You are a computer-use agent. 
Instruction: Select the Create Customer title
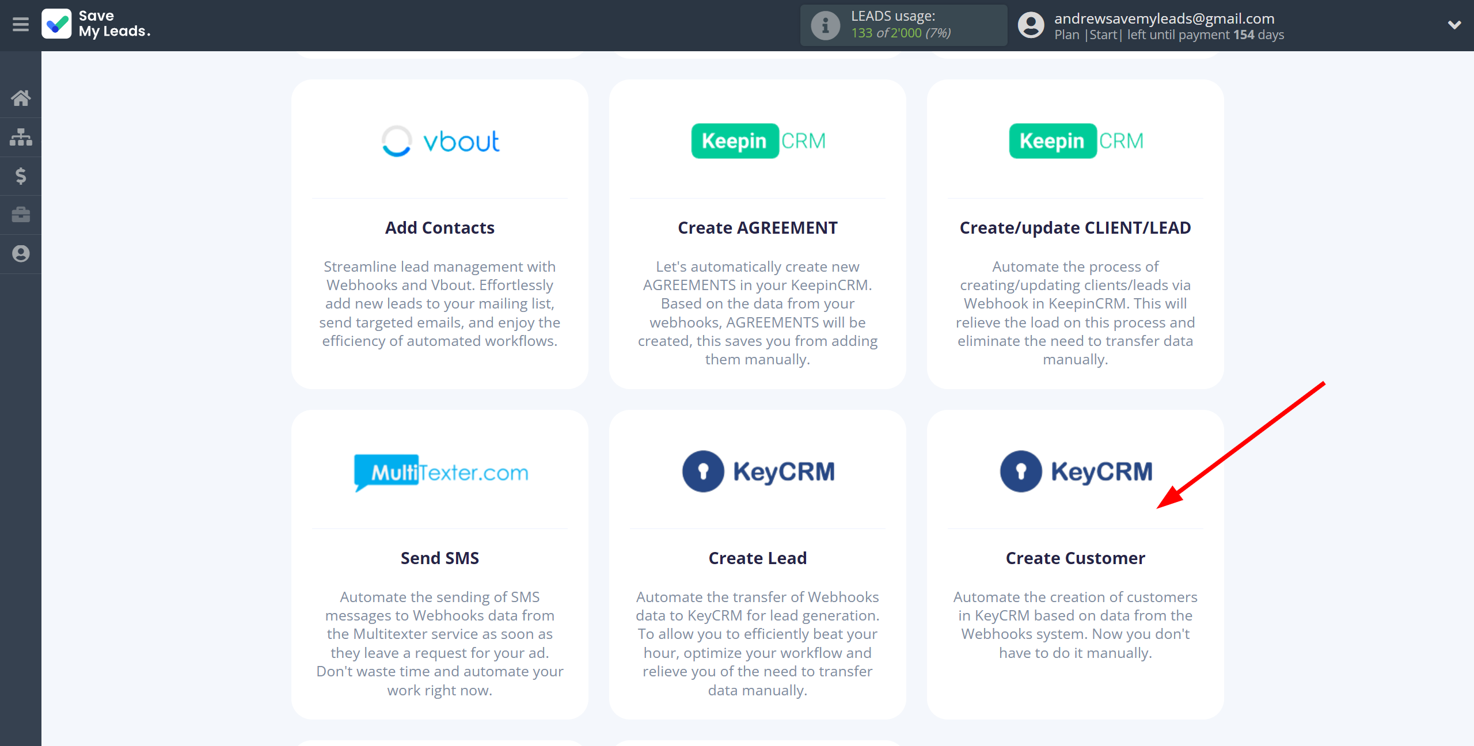pos(1076,558)
